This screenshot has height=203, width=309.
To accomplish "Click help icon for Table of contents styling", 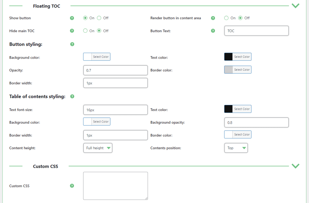I will click(72, 97).
